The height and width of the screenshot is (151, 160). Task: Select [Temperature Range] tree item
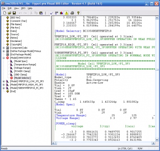click(25, 65)
